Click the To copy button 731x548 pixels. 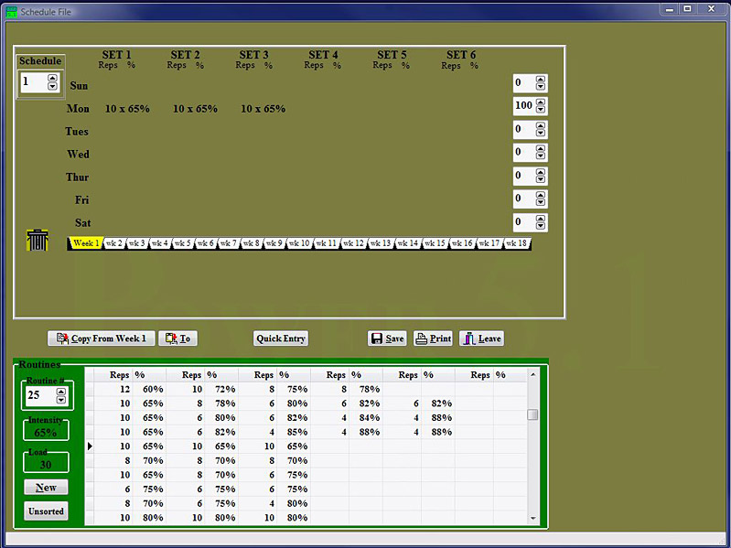(178, 338)
